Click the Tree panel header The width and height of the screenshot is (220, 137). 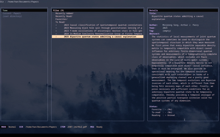(x=24, y=11)
